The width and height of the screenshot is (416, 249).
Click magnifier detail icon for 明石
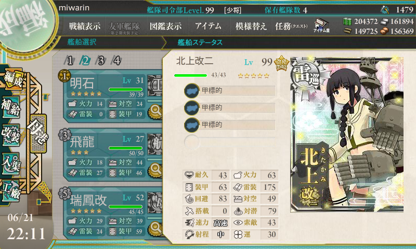coord(155,112)
